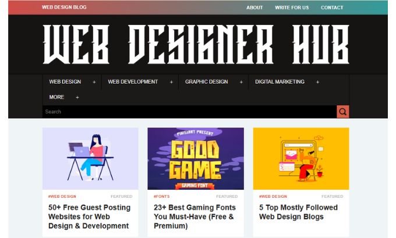Image resolution: width=396 pixels, height=238 pixels.
Task: Click the orange search magnifier button
Action: point(342,112)
